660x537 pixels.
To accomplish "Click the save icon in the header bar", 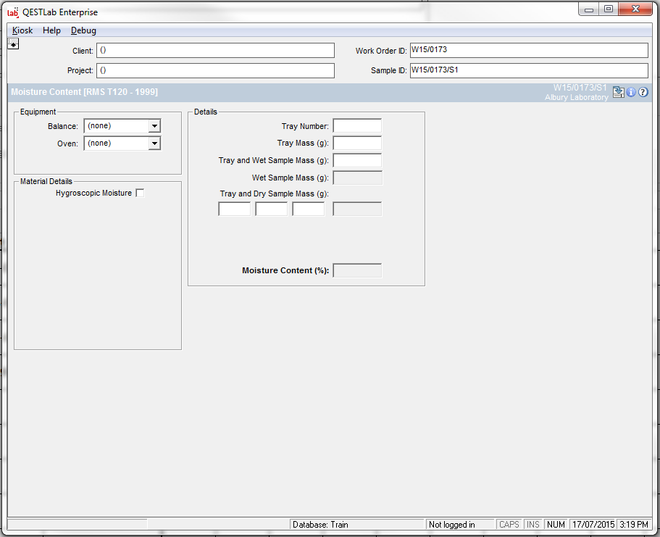I will [618, 92].
